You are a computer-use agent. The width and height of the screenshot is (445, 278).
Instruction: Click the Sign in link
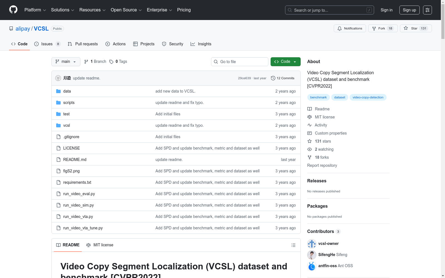[x=387, y=10]
